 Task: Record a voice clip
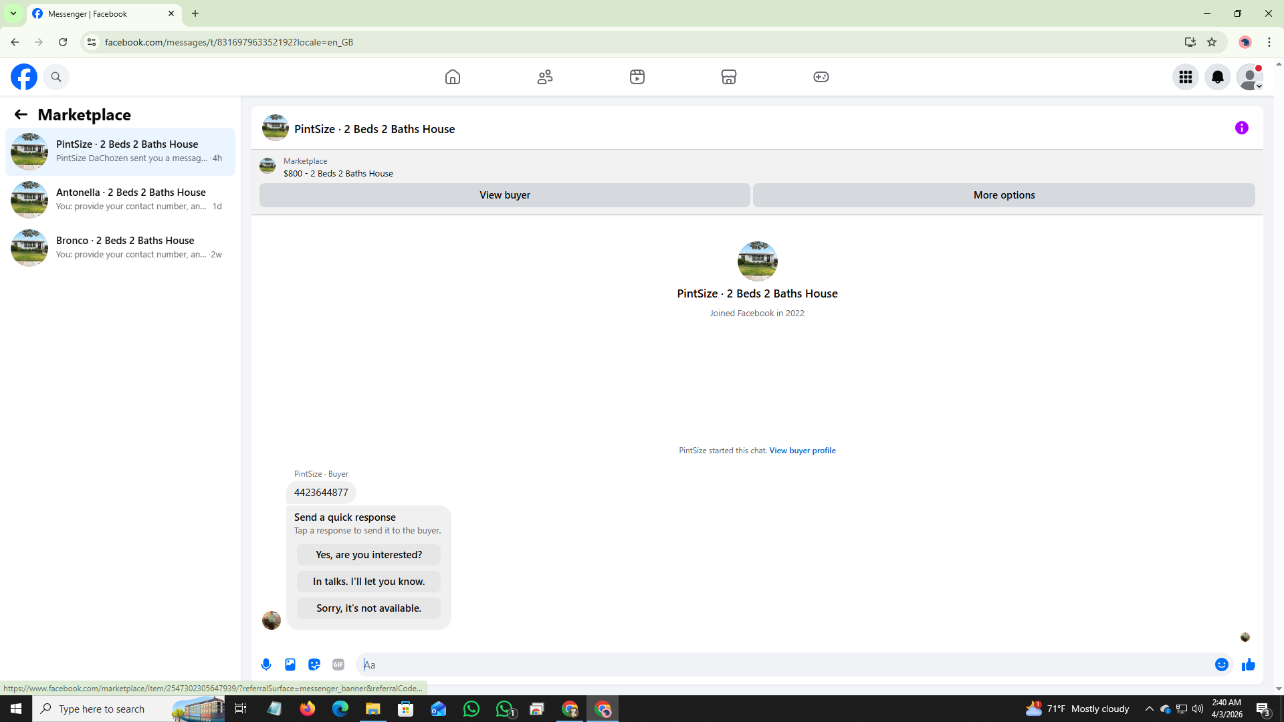pos(266,665)
